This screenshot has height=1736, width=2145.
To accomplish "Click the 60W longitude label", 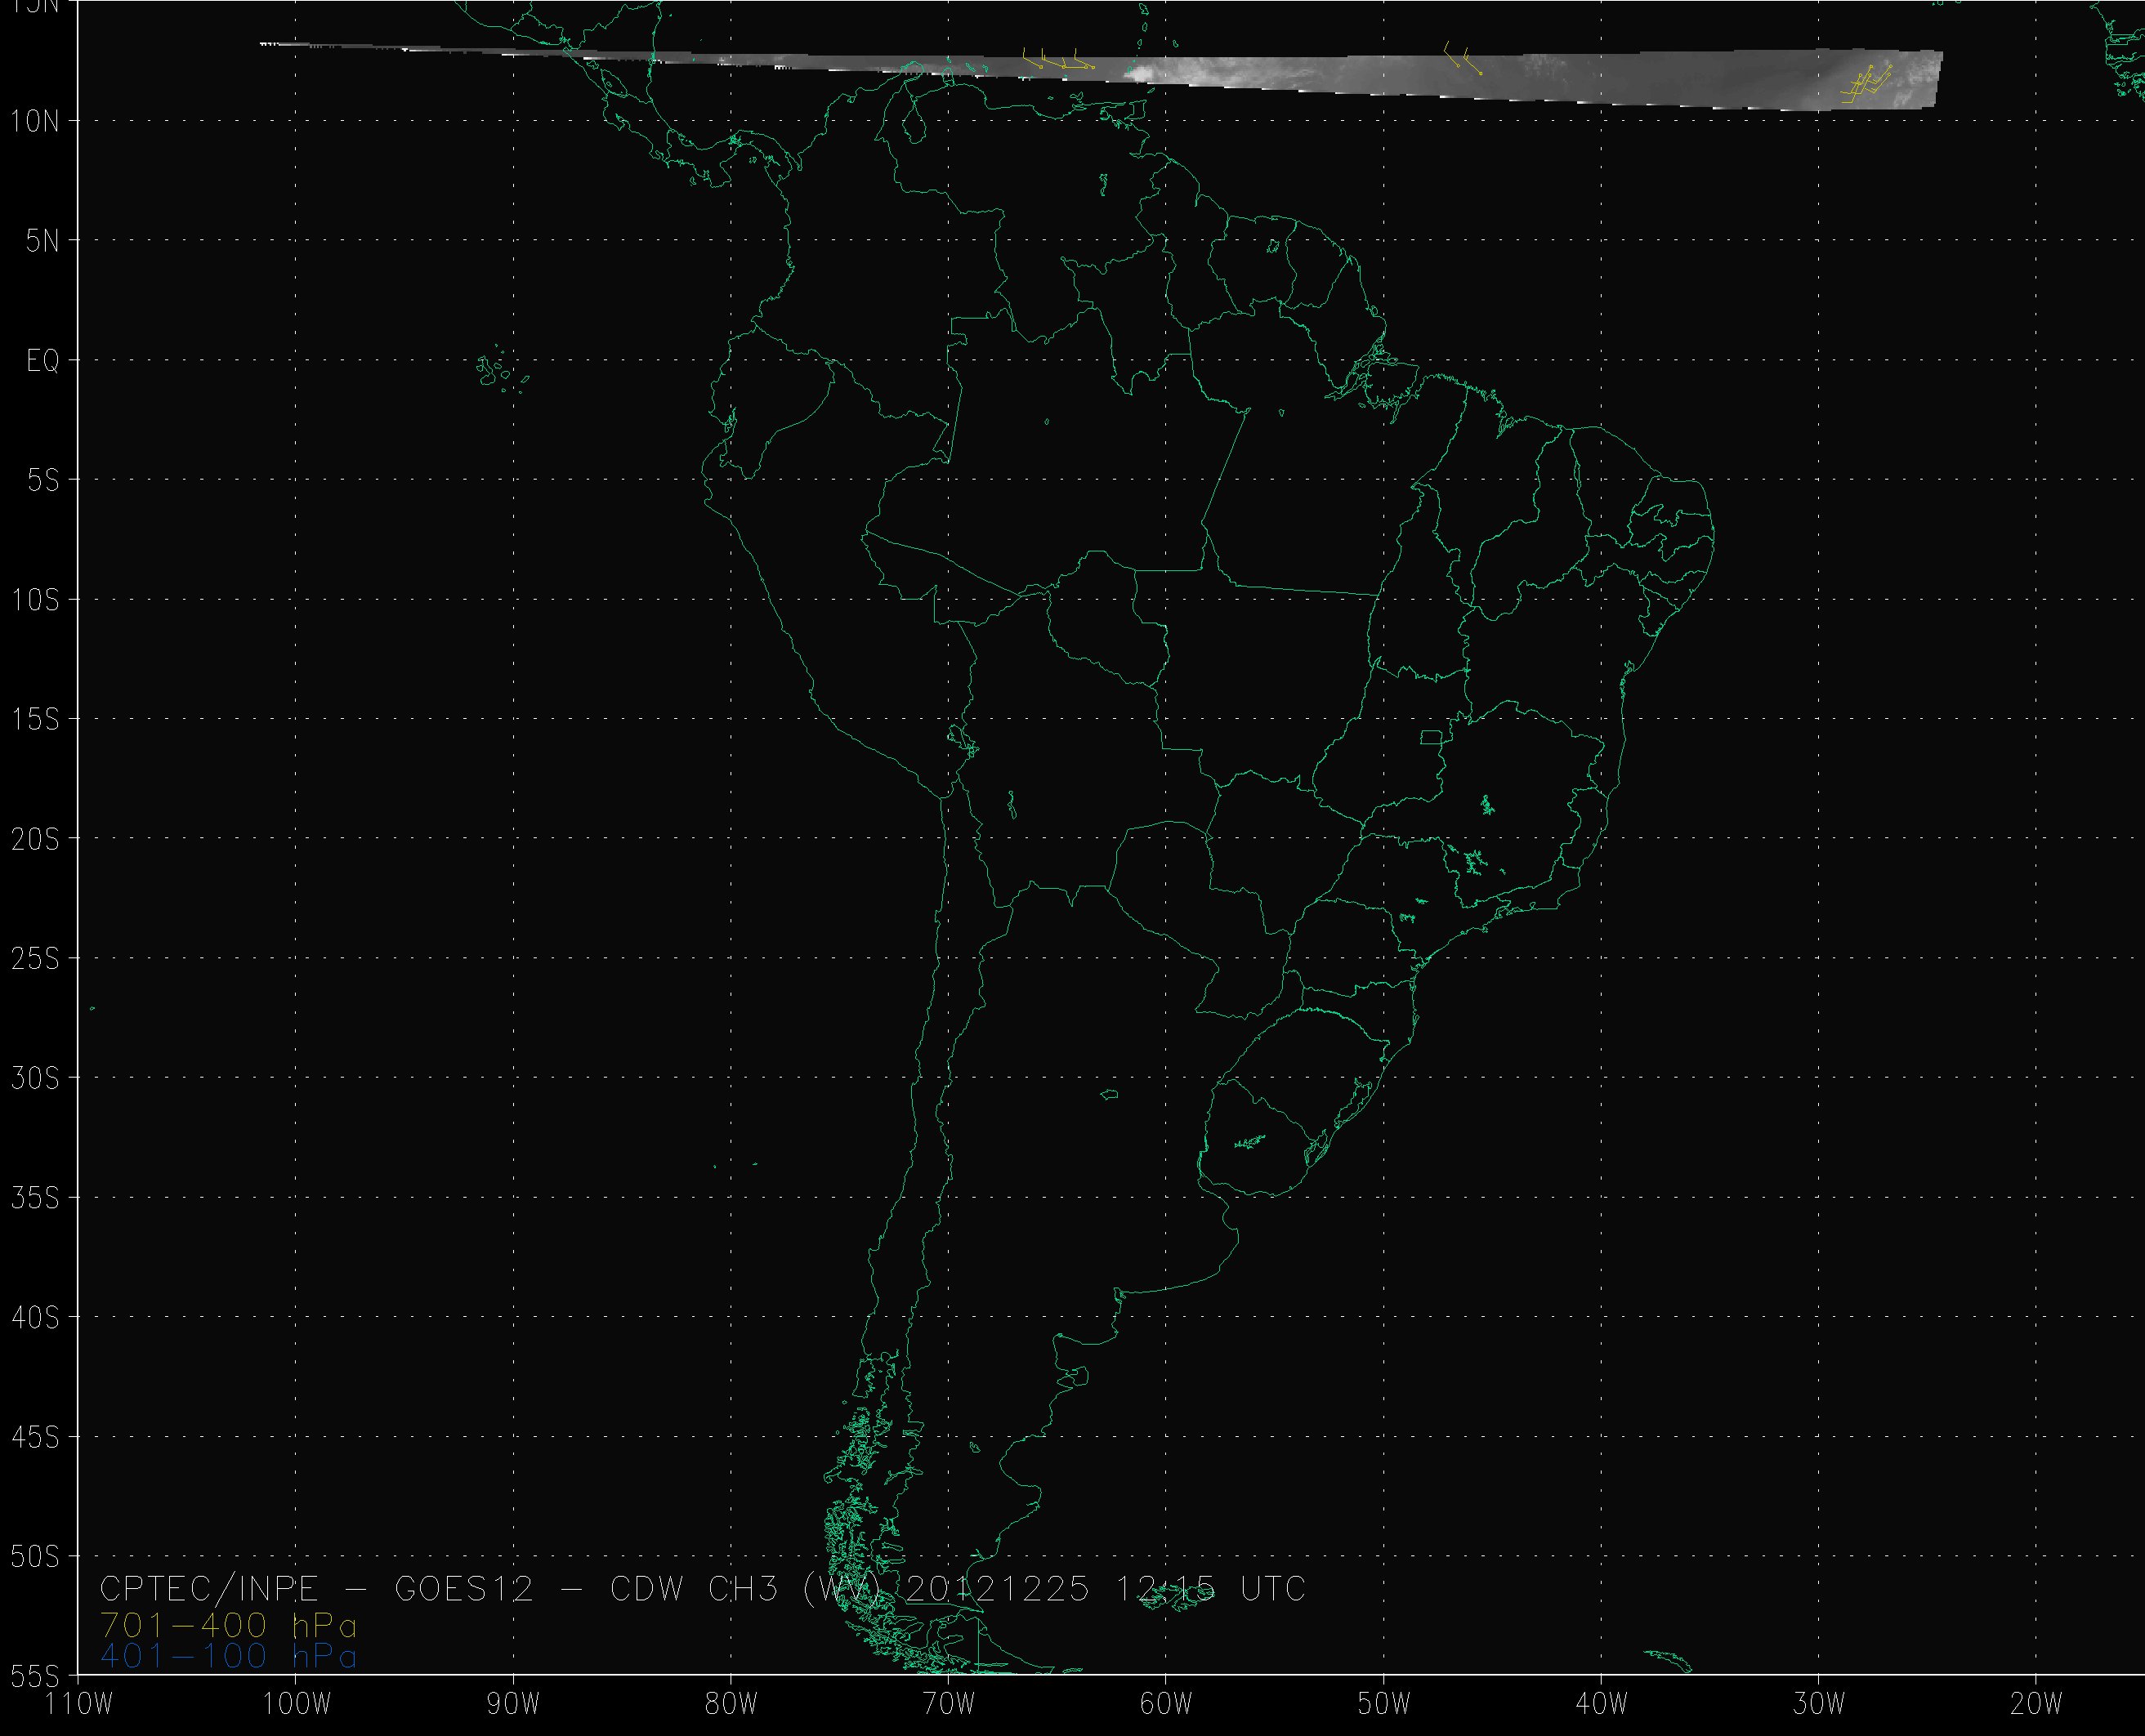I will click(1166, 1703).
